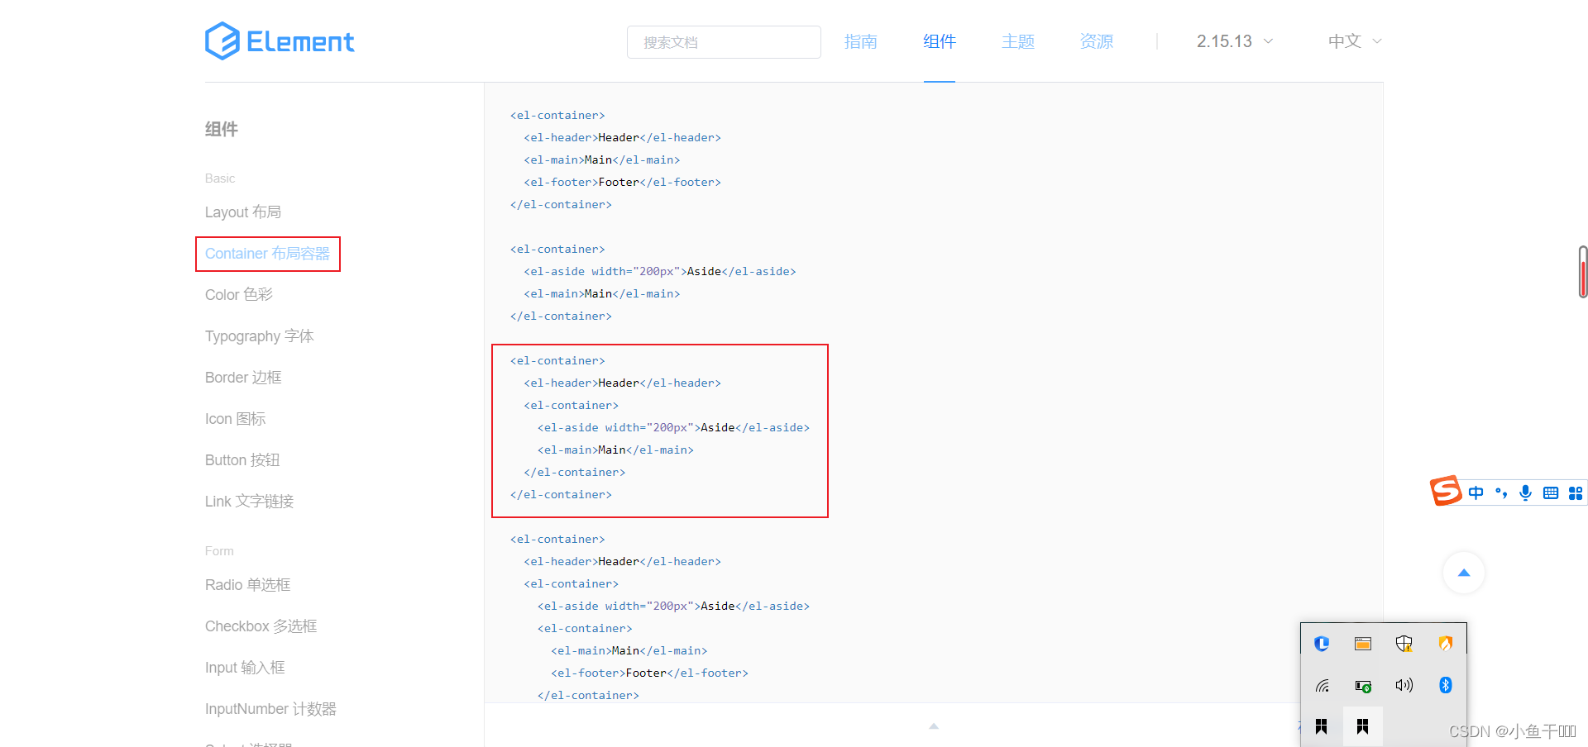Click the 组件 sidebar heading
Viewport: 1588px width, 747px height.
pyautogui.click(x=222, y=129)
